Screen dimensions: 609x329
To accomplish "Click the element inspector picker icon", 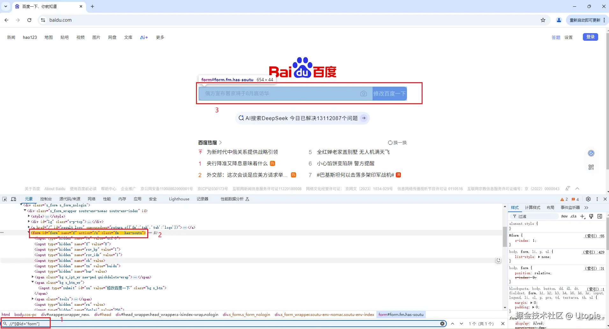I will coord(4,199).
